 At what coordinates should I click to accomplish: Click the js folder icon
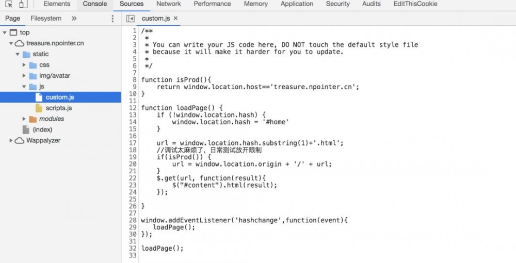click(33, 87)
